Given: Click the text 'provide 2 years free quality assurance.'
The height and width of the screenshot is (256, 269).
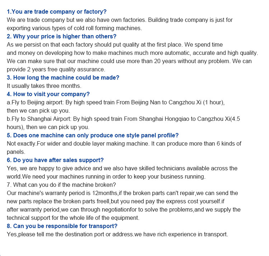Looking at the screenshot, I should click(56, 70).
